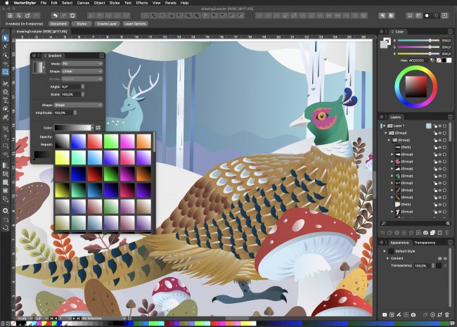Click camera icon in Appearance panel footer

[x=413, y=314]
